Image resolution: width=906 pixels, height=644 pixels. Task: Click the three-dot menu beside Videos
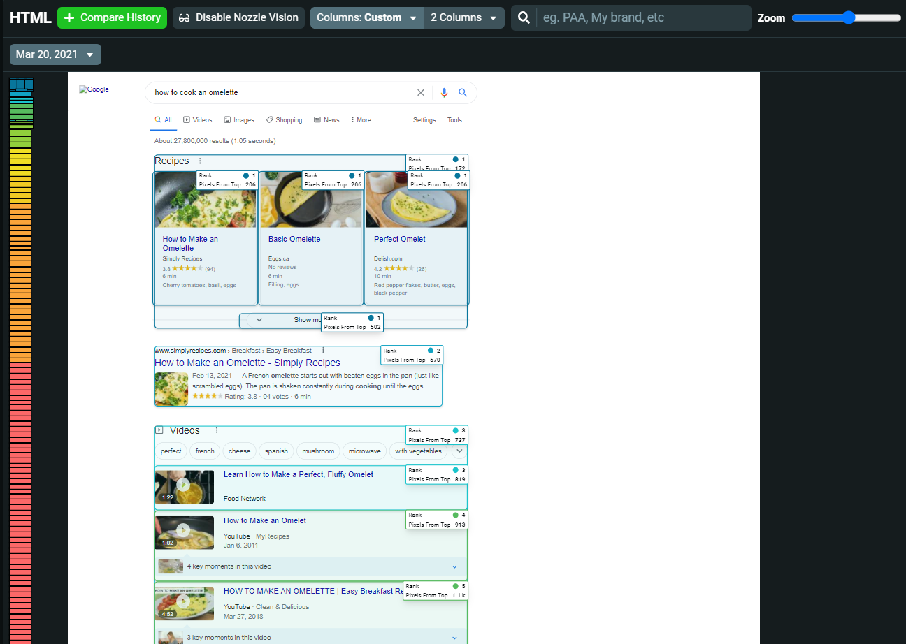tap(217, 430)
